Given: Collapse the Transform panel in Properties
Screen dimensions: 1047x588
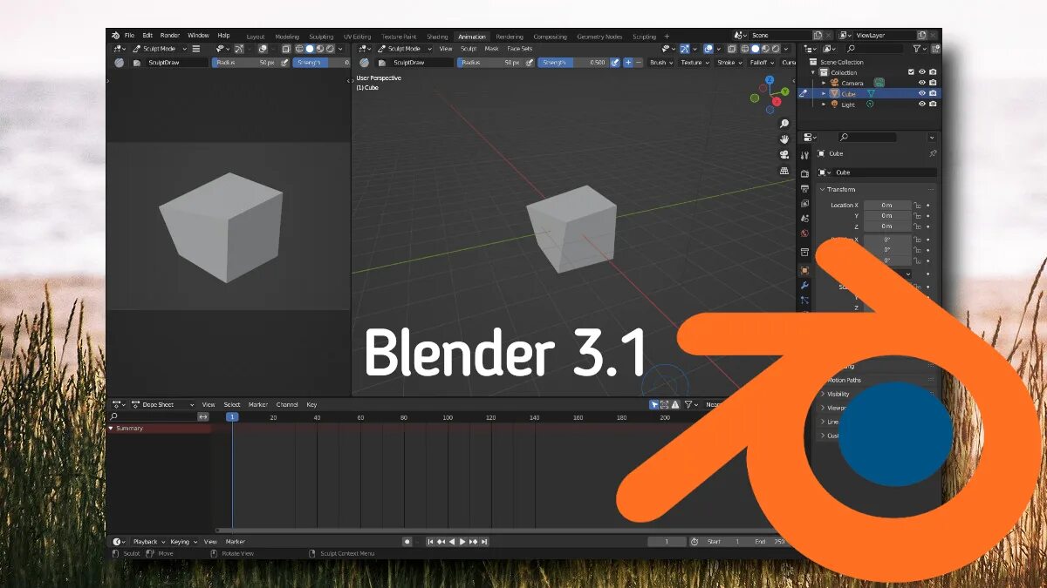Looking at the screenshot, I should (x=822, y=189).
